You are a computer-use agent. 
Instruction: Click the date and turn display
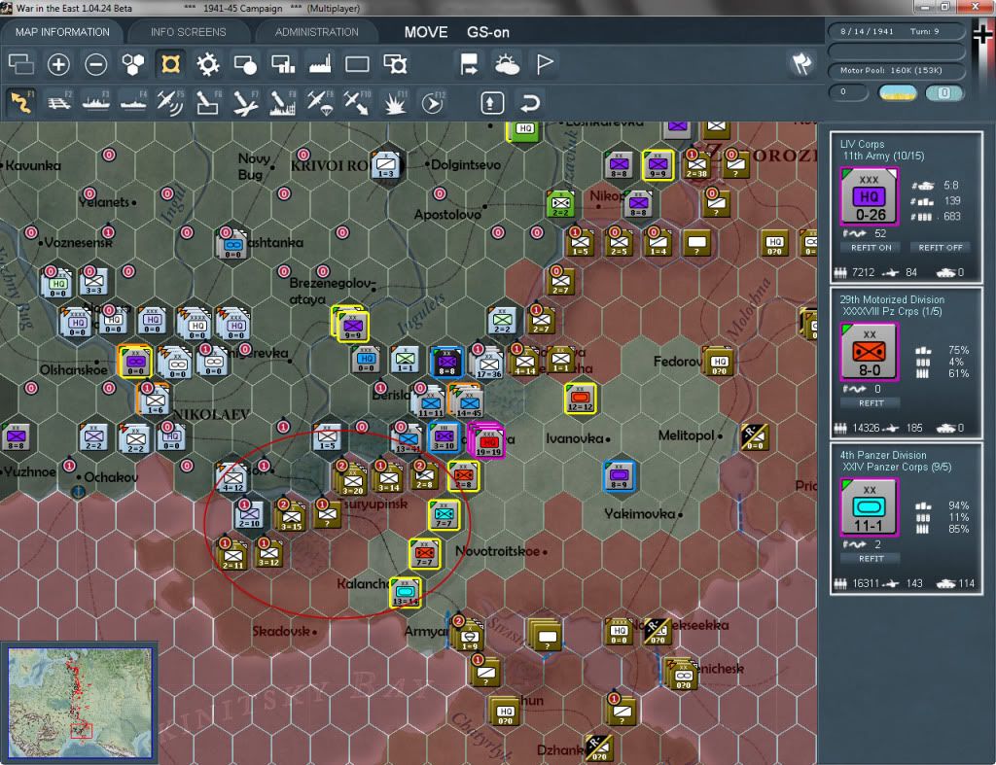pyautogui.click(x=896, y=31)
